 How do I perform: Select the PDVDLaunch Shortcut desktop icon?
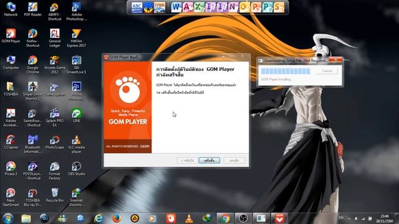click(x=32, y=170)
